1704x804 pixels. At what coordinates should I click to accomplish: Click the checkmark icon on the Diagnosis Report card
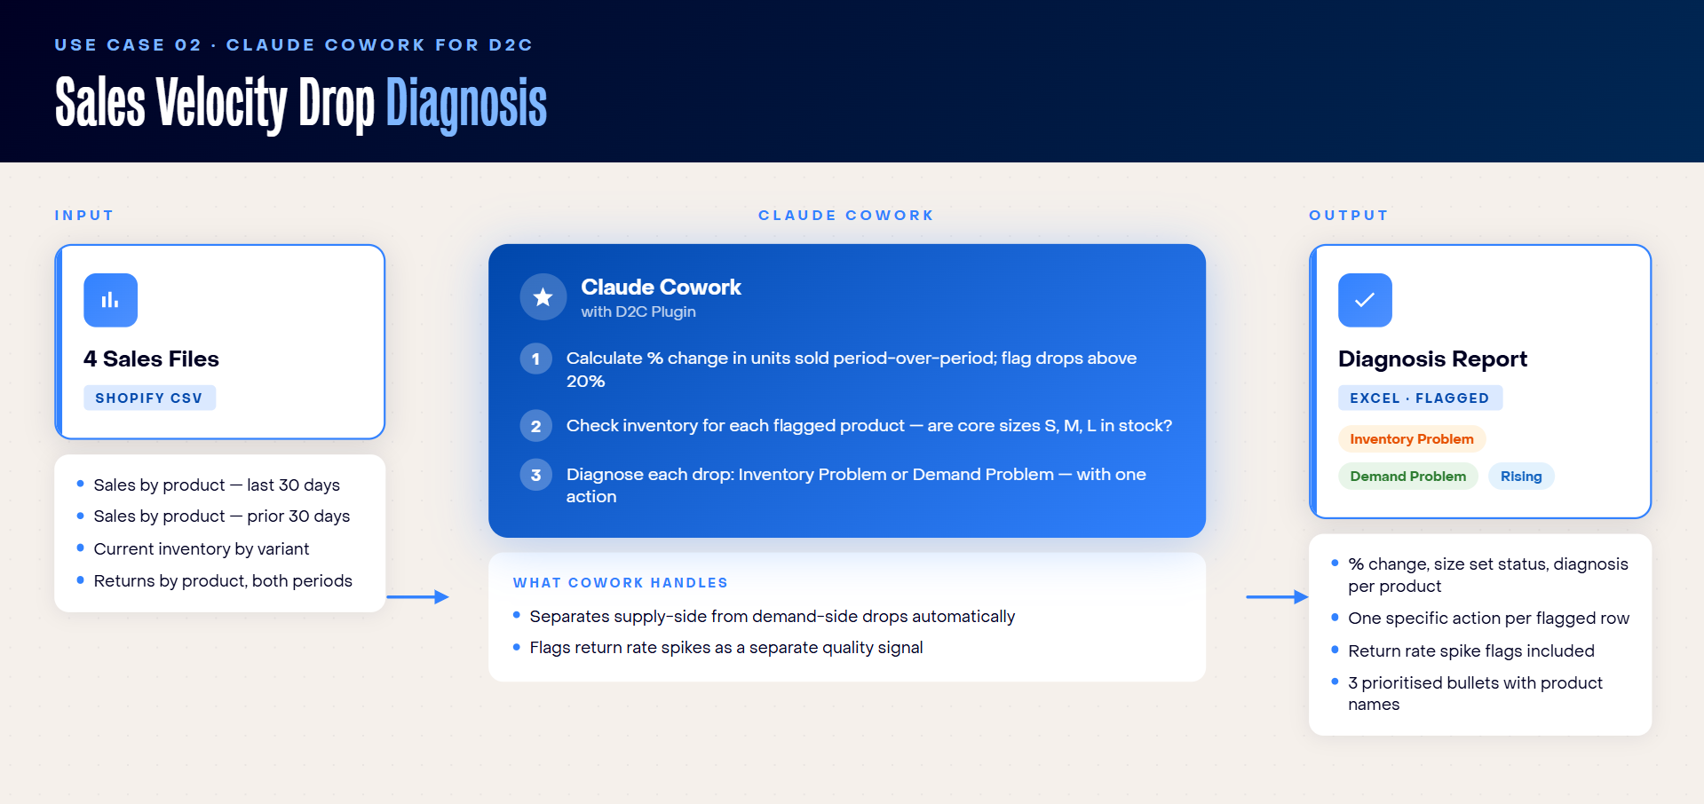(x=1365, y=300)
